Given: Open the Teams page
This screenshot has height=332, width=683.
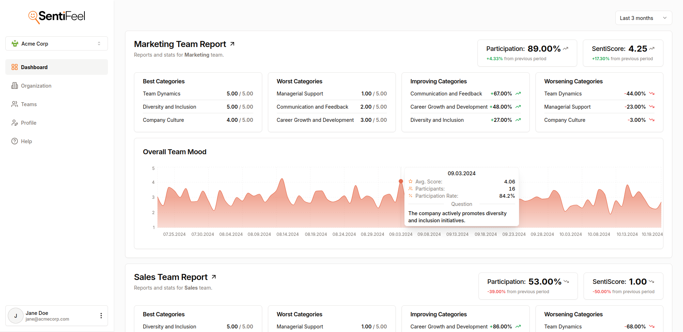Looking at the screenshot, I should coord(57,104).
